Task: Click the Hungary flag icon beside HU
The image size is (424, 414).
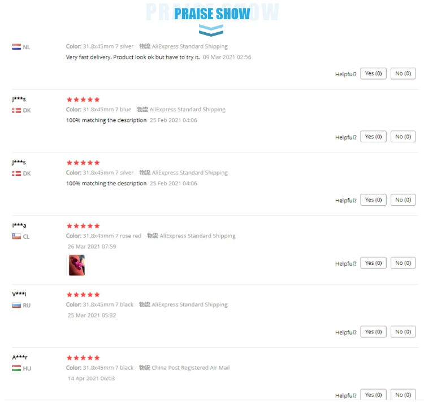Action: point(16,368)
